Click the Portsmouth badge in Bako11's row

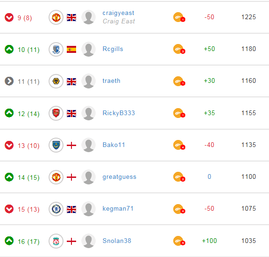[56, 145]
